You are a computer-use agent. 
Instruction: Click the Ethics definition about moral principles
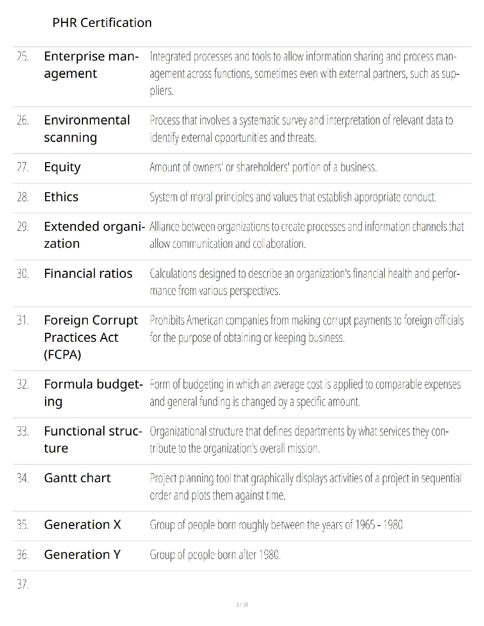click(x=293, y=197)
